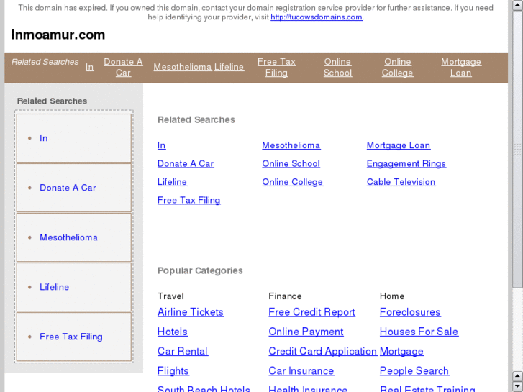Click 'Mortgage Loan' in the brown top bar

click(461, 67)
